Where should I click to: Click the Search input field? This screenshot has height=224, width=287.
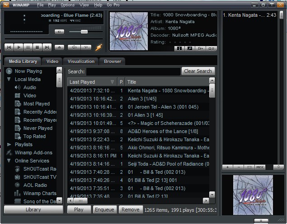pos(133,71)
